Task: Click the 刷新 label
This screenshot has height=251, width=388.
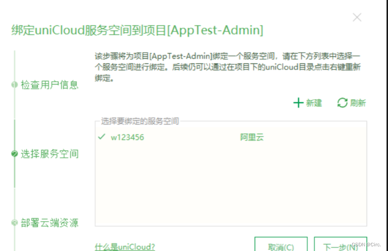Action: coord(358,103)
